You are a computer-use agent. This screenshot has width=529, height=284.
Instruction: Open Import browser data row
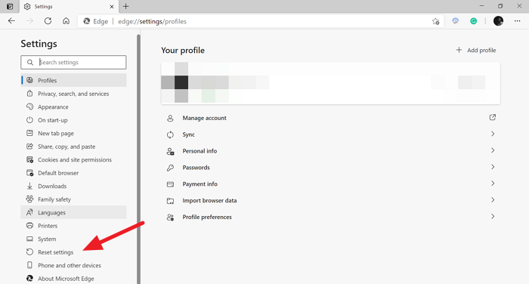coord(331,200)
